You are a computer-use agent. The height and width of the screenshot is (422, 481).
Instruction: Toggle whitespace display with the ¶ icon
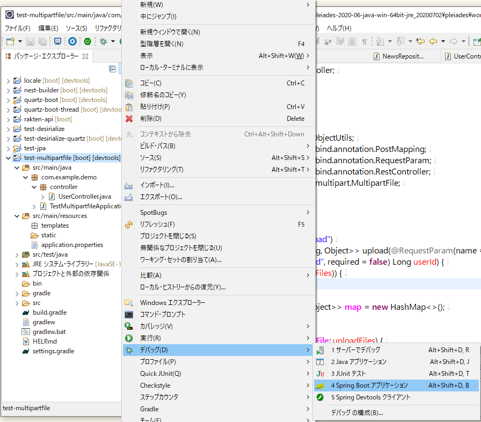(365, 41)
